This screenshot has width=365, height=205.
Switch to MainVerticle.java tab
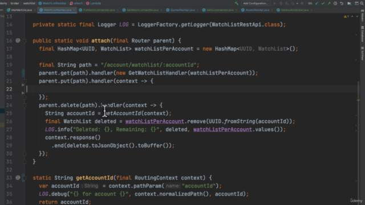pyautogui.click(x=22, y=10)
